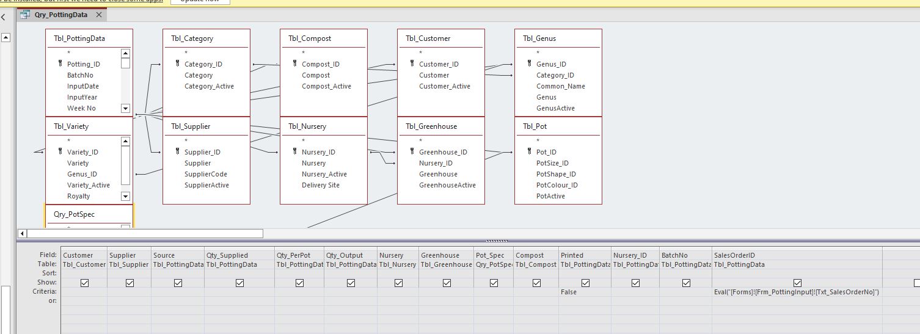Image resolution: width=920 pixels, height=334 pixels.
Task: Select the Tbl_Category table title
Action: tap(192, 38)
